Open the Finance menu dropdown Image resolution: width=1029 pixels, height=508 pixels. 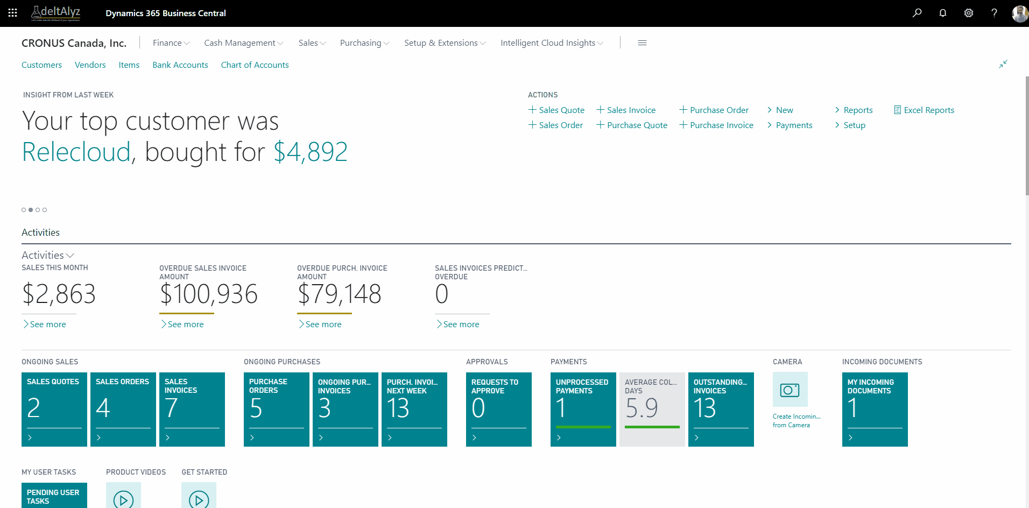click(171, 43)
